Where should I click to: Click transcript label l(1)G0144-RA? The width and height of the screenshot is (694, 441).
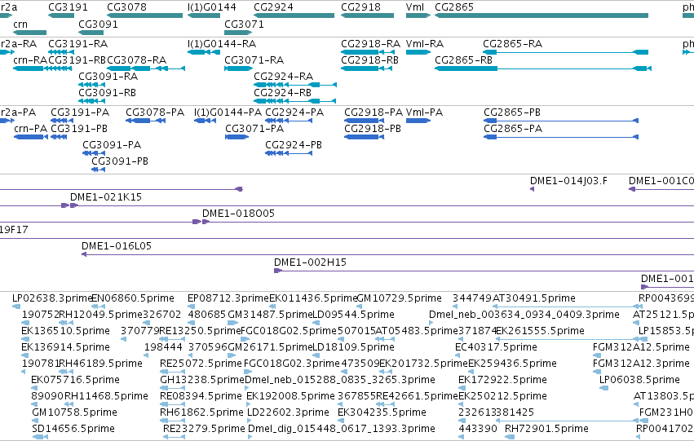(222, 44)
